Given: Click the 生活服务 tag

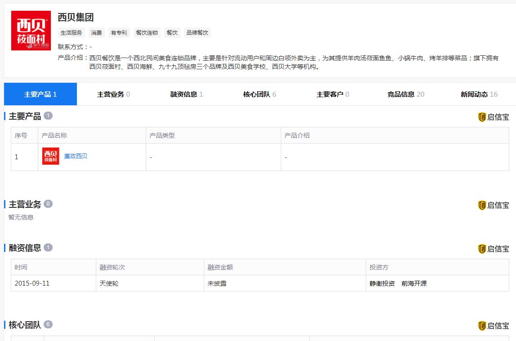Looking at the screenshot, I should tap(71, 32).
